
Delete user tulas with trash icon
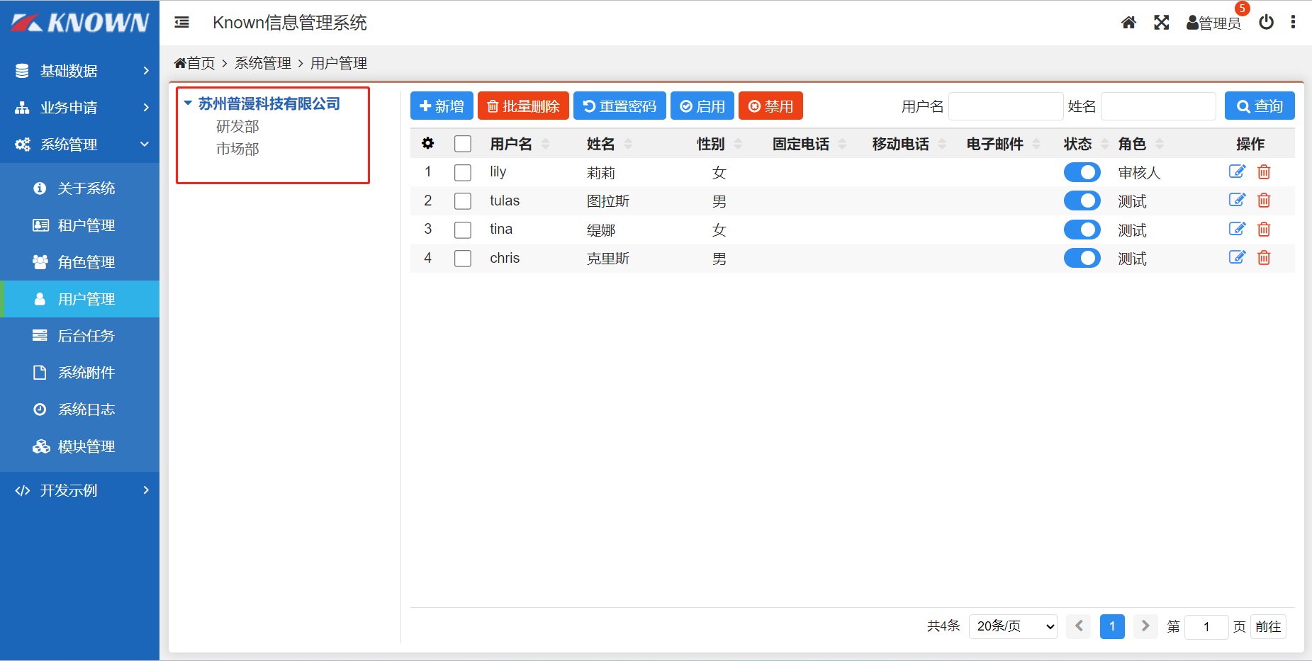(x=1264, y=200)
